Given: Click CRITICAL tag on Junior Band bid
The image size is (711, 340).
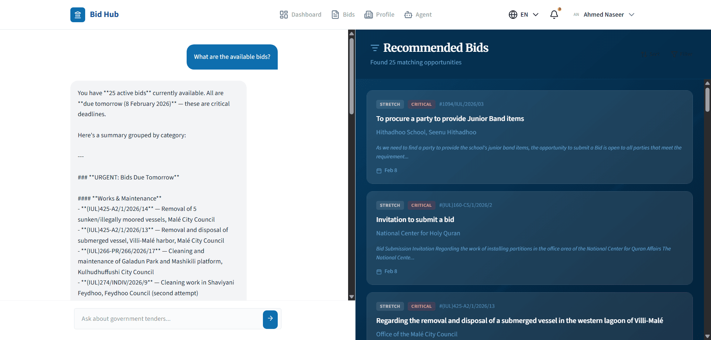Looking at the screenshot, I should coord(421,104).
